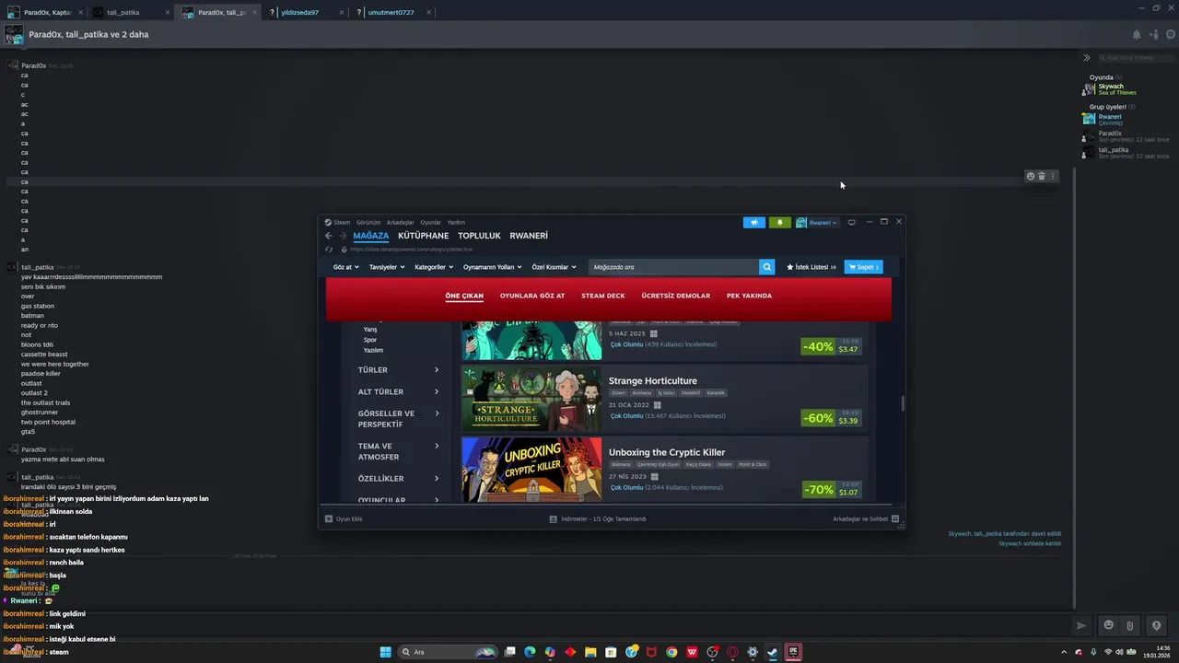Switch to tali_patika chat tab

(123, 13)
